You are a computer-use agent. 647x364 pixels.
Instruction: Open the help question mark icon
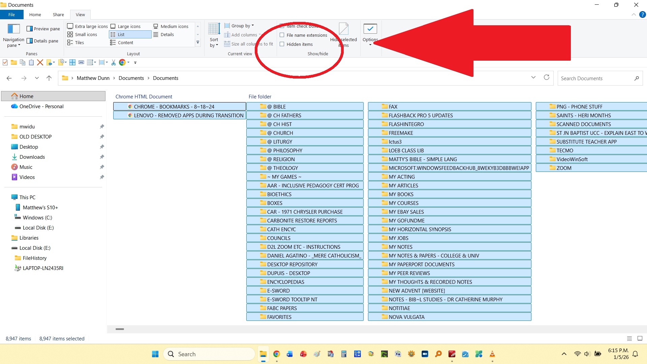coord(643,14)
